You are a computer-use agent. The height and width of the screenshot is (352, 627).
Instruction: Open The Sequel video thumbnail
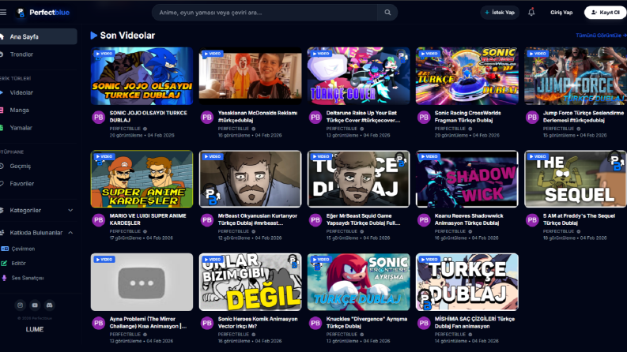point(576,179)
